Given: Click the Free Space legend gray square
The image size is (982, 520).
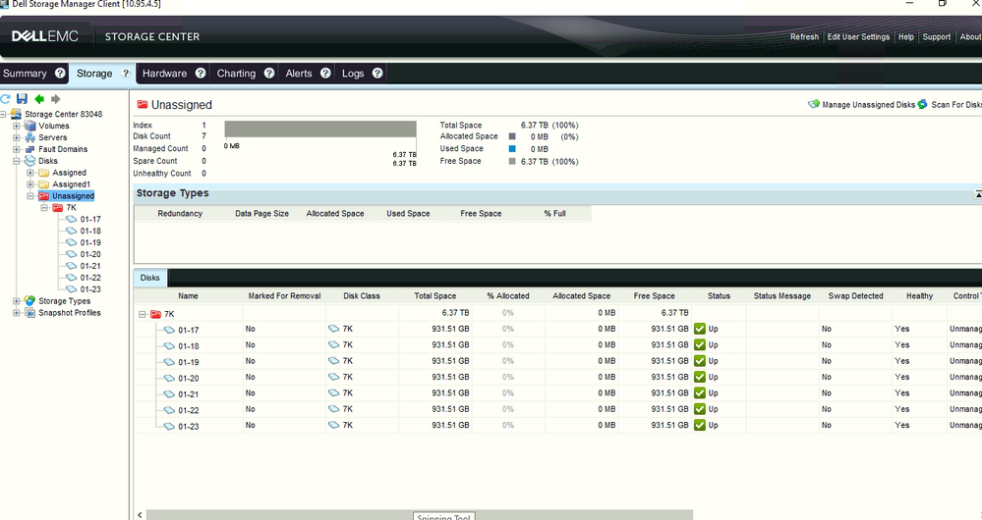Looking at the screenshot, I should [512, 161].
